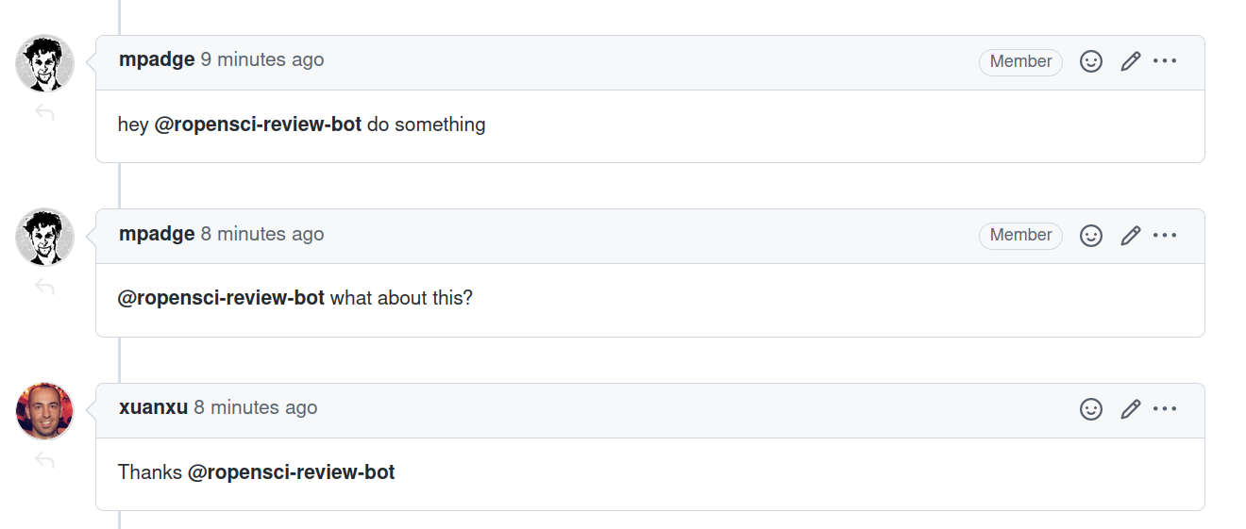This screenshot has width=1246, height=529.
Task: React with emoji to xuanxu's Thanks comment
Action: tap(1091, 408)
